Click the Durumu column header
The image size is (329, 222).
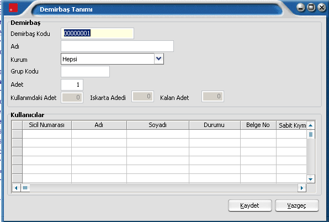(214, 125)
